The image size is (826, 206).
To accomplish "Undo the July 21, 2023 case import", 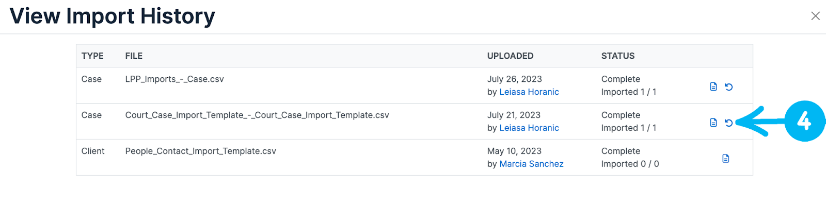I will 728,123.
